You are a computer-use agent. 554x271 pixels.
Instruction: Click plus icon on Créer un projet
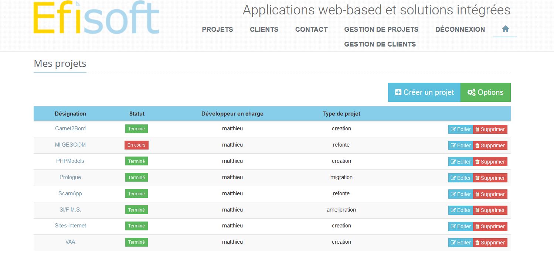(398, 92)
